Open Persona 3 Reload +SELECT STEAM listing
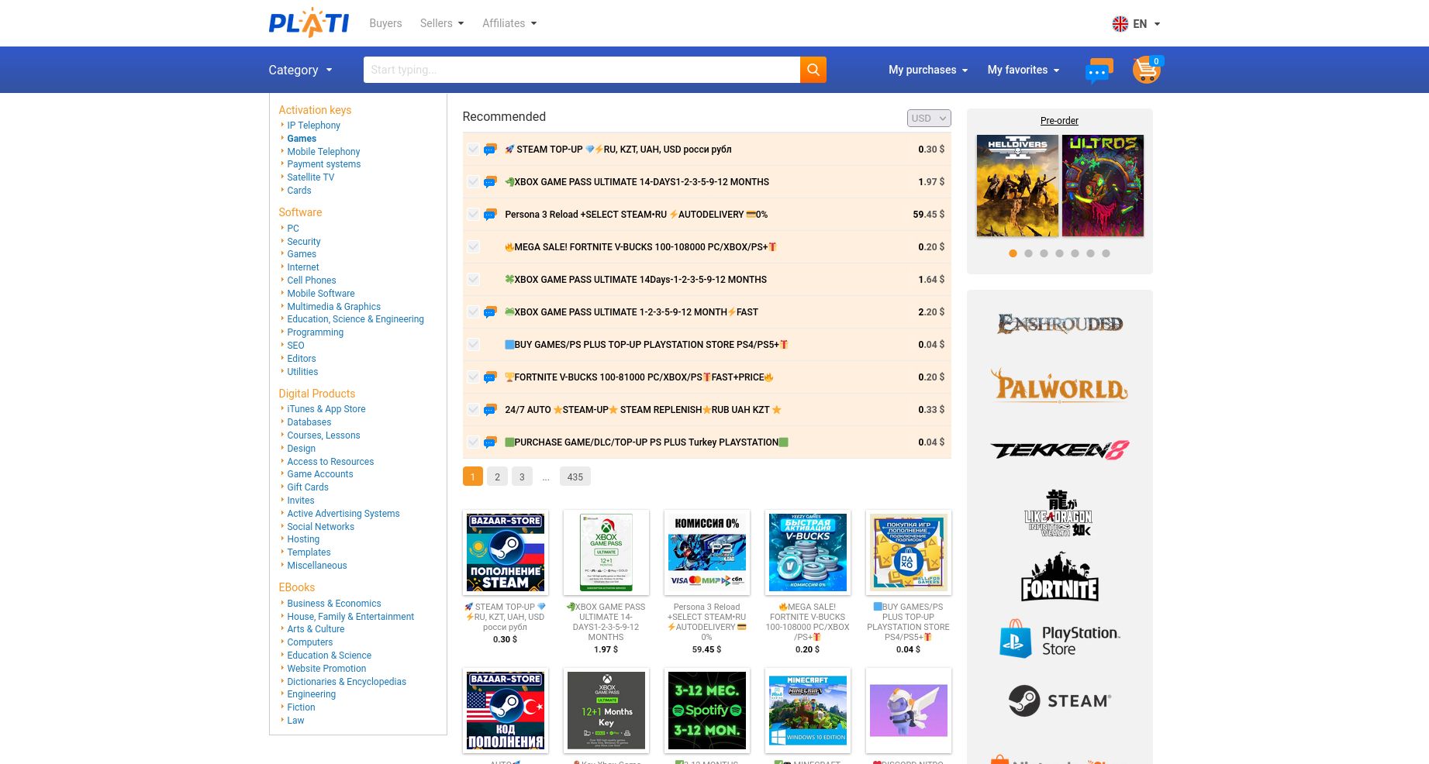The height and width of the screenshot is (764, 1429). 636,215
